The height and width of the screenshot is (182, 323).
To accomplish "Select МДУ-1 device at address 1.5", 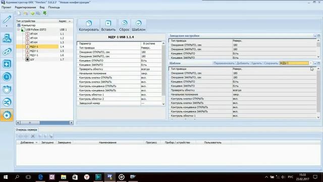I will [x=34, y=51].
